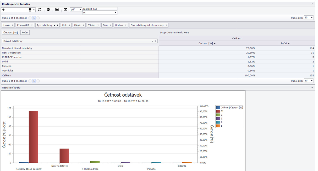Click the plus (add) icon in toolbar
Screen dimensions: 318x171
[x=3, y=10]
